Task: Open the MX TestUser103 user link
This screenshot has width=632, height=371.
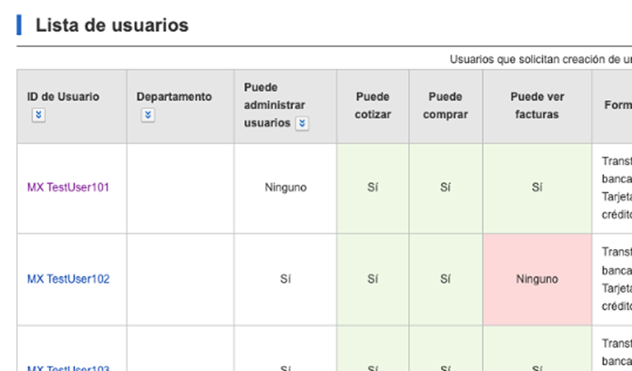Action: tap(68, 368)
